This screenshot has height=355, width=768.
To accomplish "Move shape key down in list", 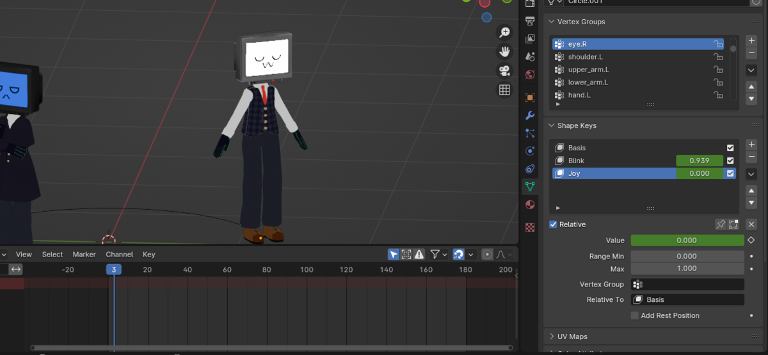I will pyautogui.click(x=751, y=203).
